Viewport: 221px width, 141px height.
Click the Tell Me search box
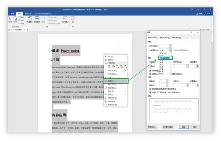44,14
